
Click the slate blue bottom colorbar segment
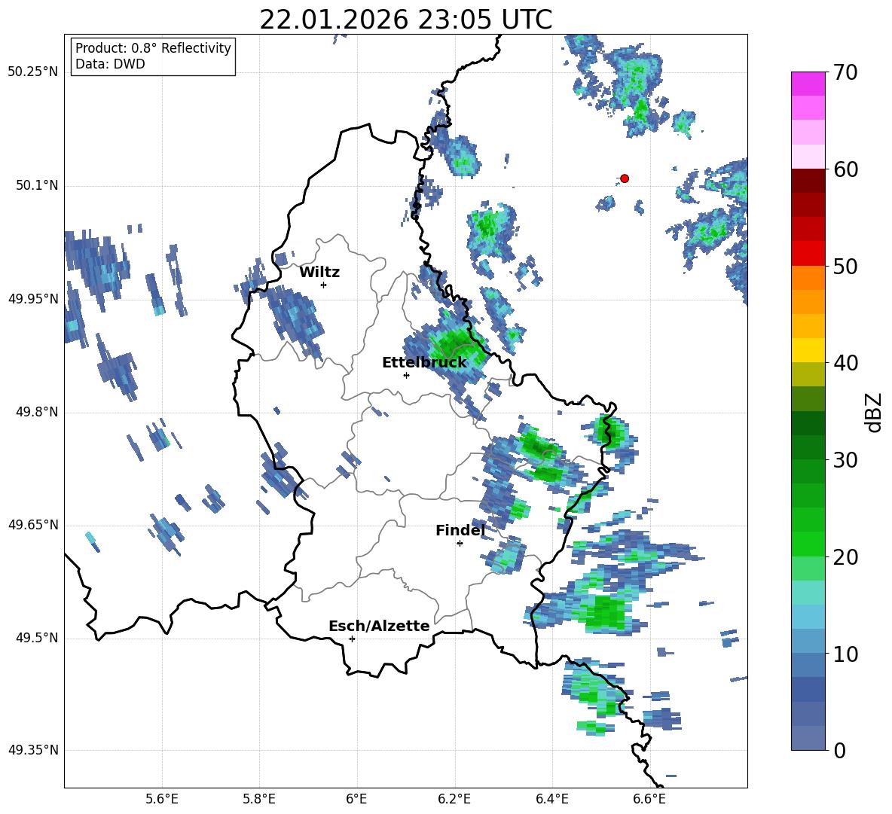pos(808,738)
